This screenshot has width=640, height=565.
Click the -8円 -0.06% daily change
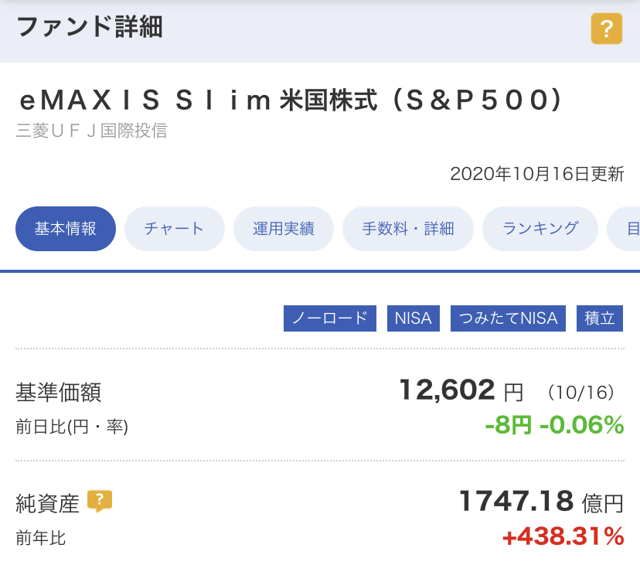coord(554,425)
